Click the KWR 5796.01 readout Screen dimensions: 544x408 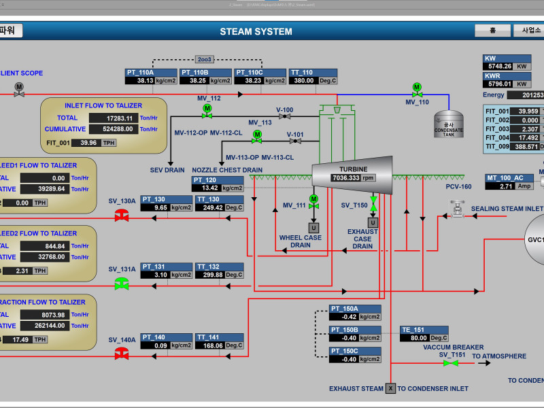tap(507, 80)
